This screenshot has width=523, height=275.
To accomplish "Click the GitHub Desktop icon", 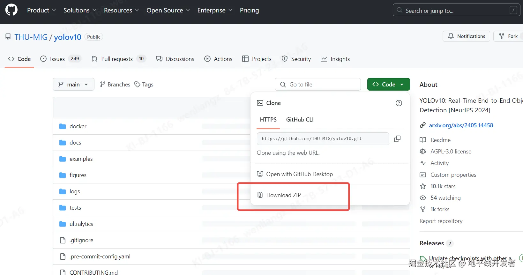I will tap(260, 174).
